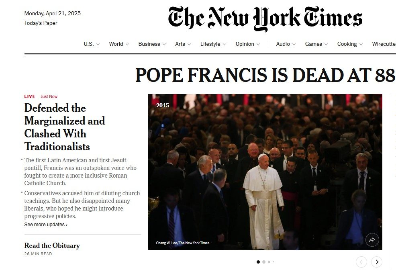
Task: Select the second carousel dot indicator
Action: coord(264,262)
